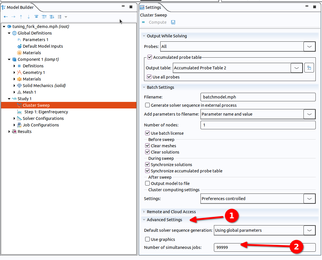Image resolution: width=322 pixels, height=260 pixels.
Task: Click the Materials icon under Component 1
Action: [x=19, y=79]
